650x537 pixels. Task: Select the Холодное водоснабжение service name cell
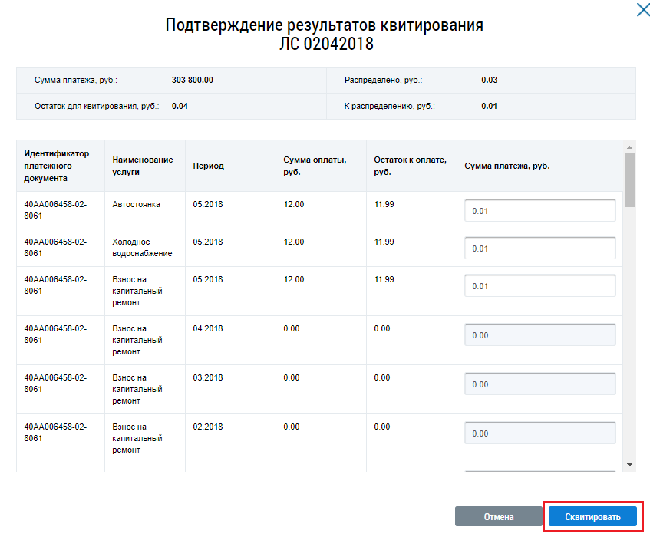pyautogui.click(x=142, y=248)
